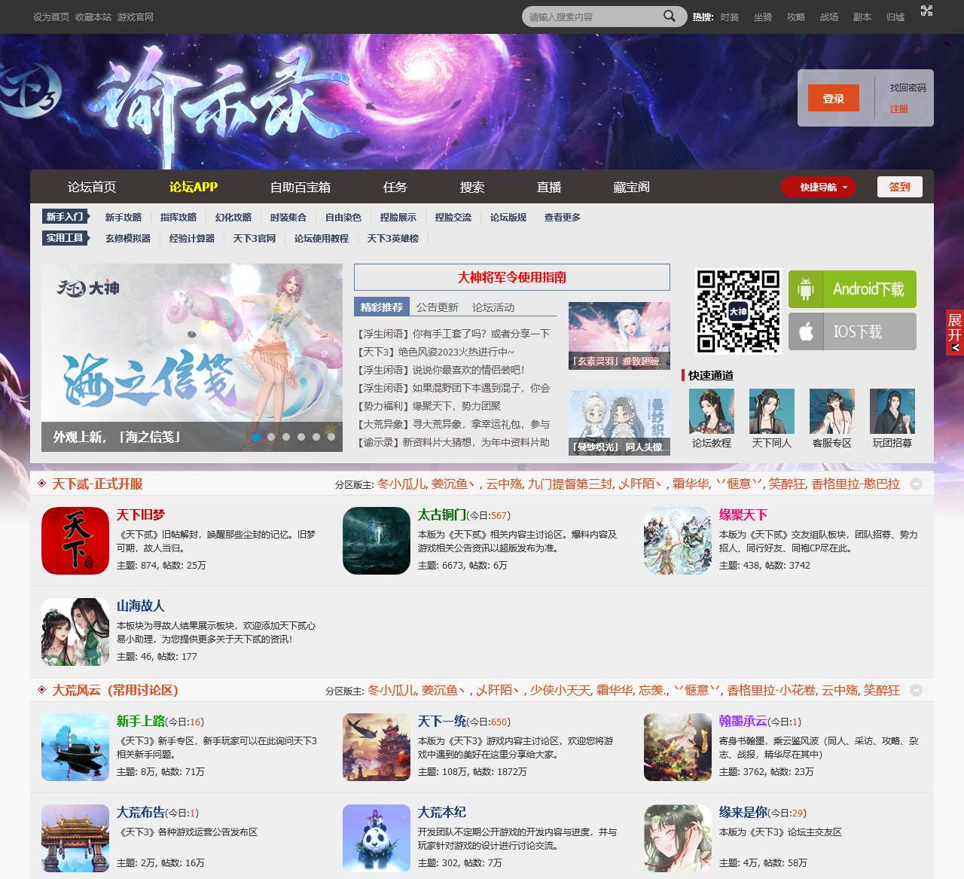Click the search input field
964x879 pixels.
point(591,17)
